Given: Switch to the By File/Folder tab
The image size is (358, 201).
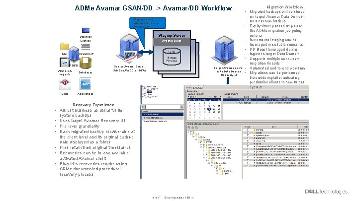Looking at the screenshot, I should point(198,88).
